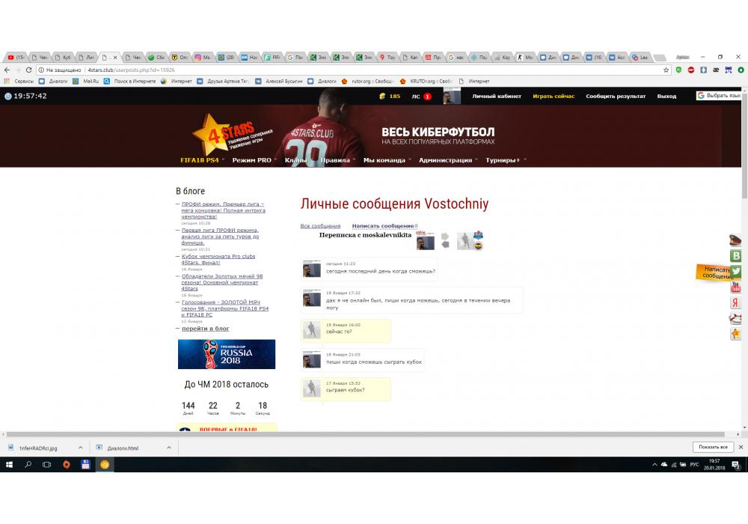This screenshot has height=524, width=748.
Task: Open the Google "Выбрать язык" language selector
Action: (x=719, y=96)
